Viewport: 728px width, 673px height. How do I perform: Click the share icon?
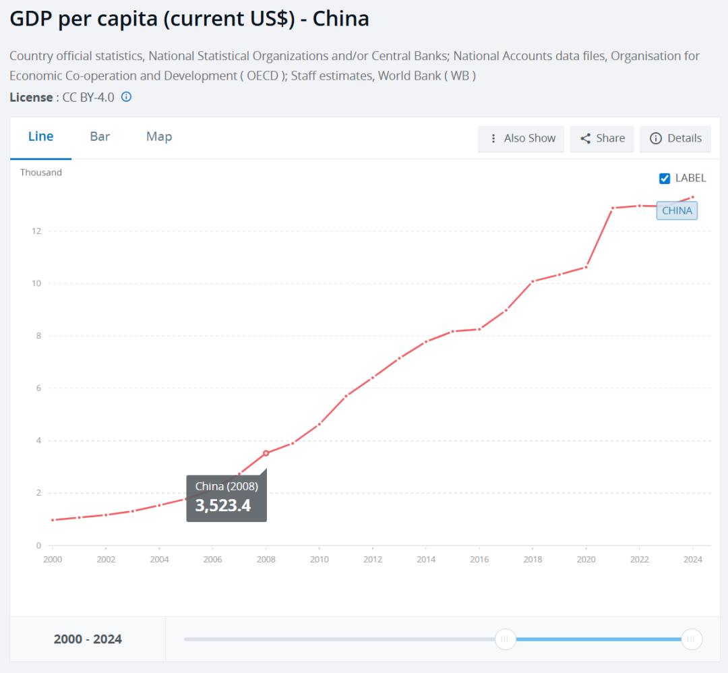[x=585, y=138]
